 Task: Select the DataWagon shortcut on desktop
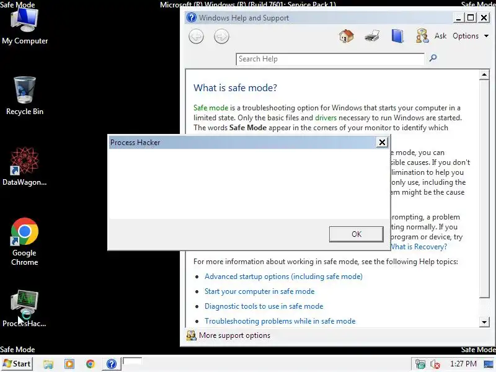[x=25, y=166]
